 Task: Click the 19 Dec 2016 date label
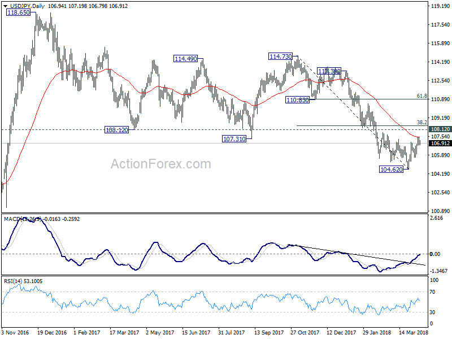tap(52, 332)
